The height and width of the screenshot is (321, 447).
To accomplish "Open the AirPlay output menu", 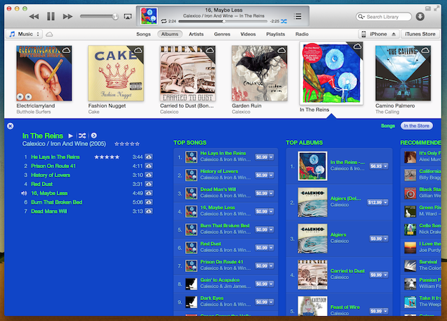I will point(128,16).
